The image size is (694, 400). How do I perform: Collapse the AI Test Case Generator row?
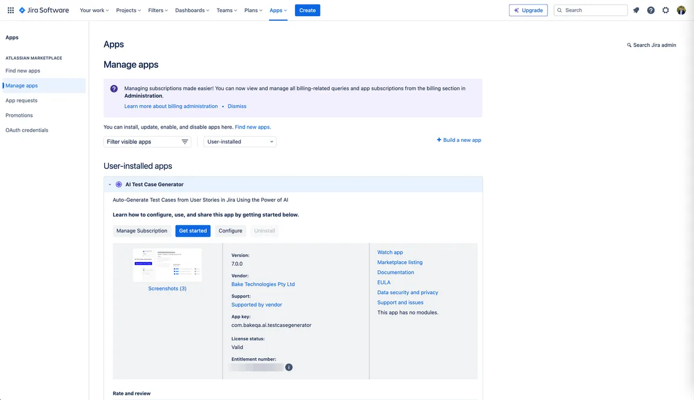click(110, 185)
